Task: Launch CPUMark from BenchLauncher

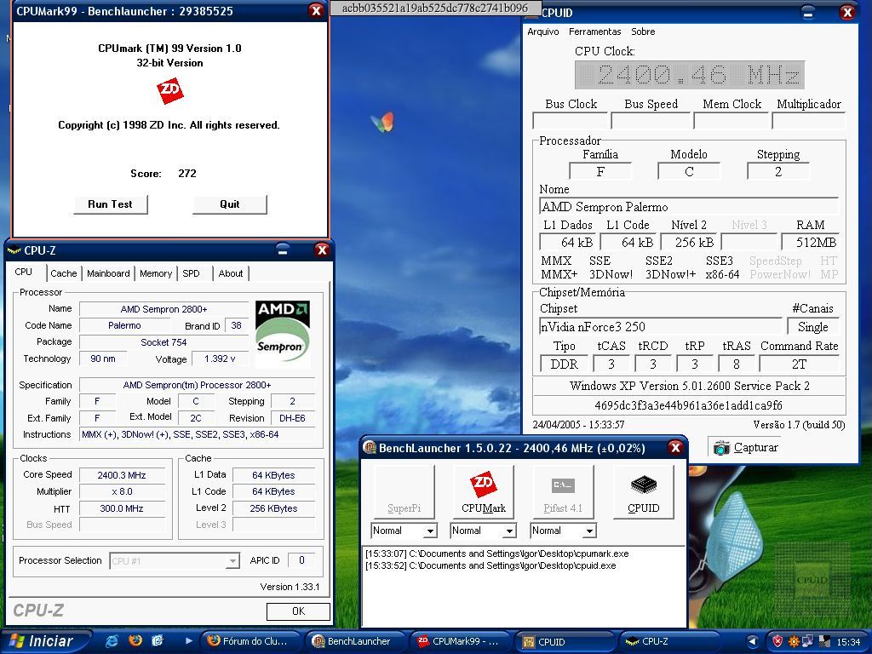Action: pyautogui.click(x=484, y=492)
